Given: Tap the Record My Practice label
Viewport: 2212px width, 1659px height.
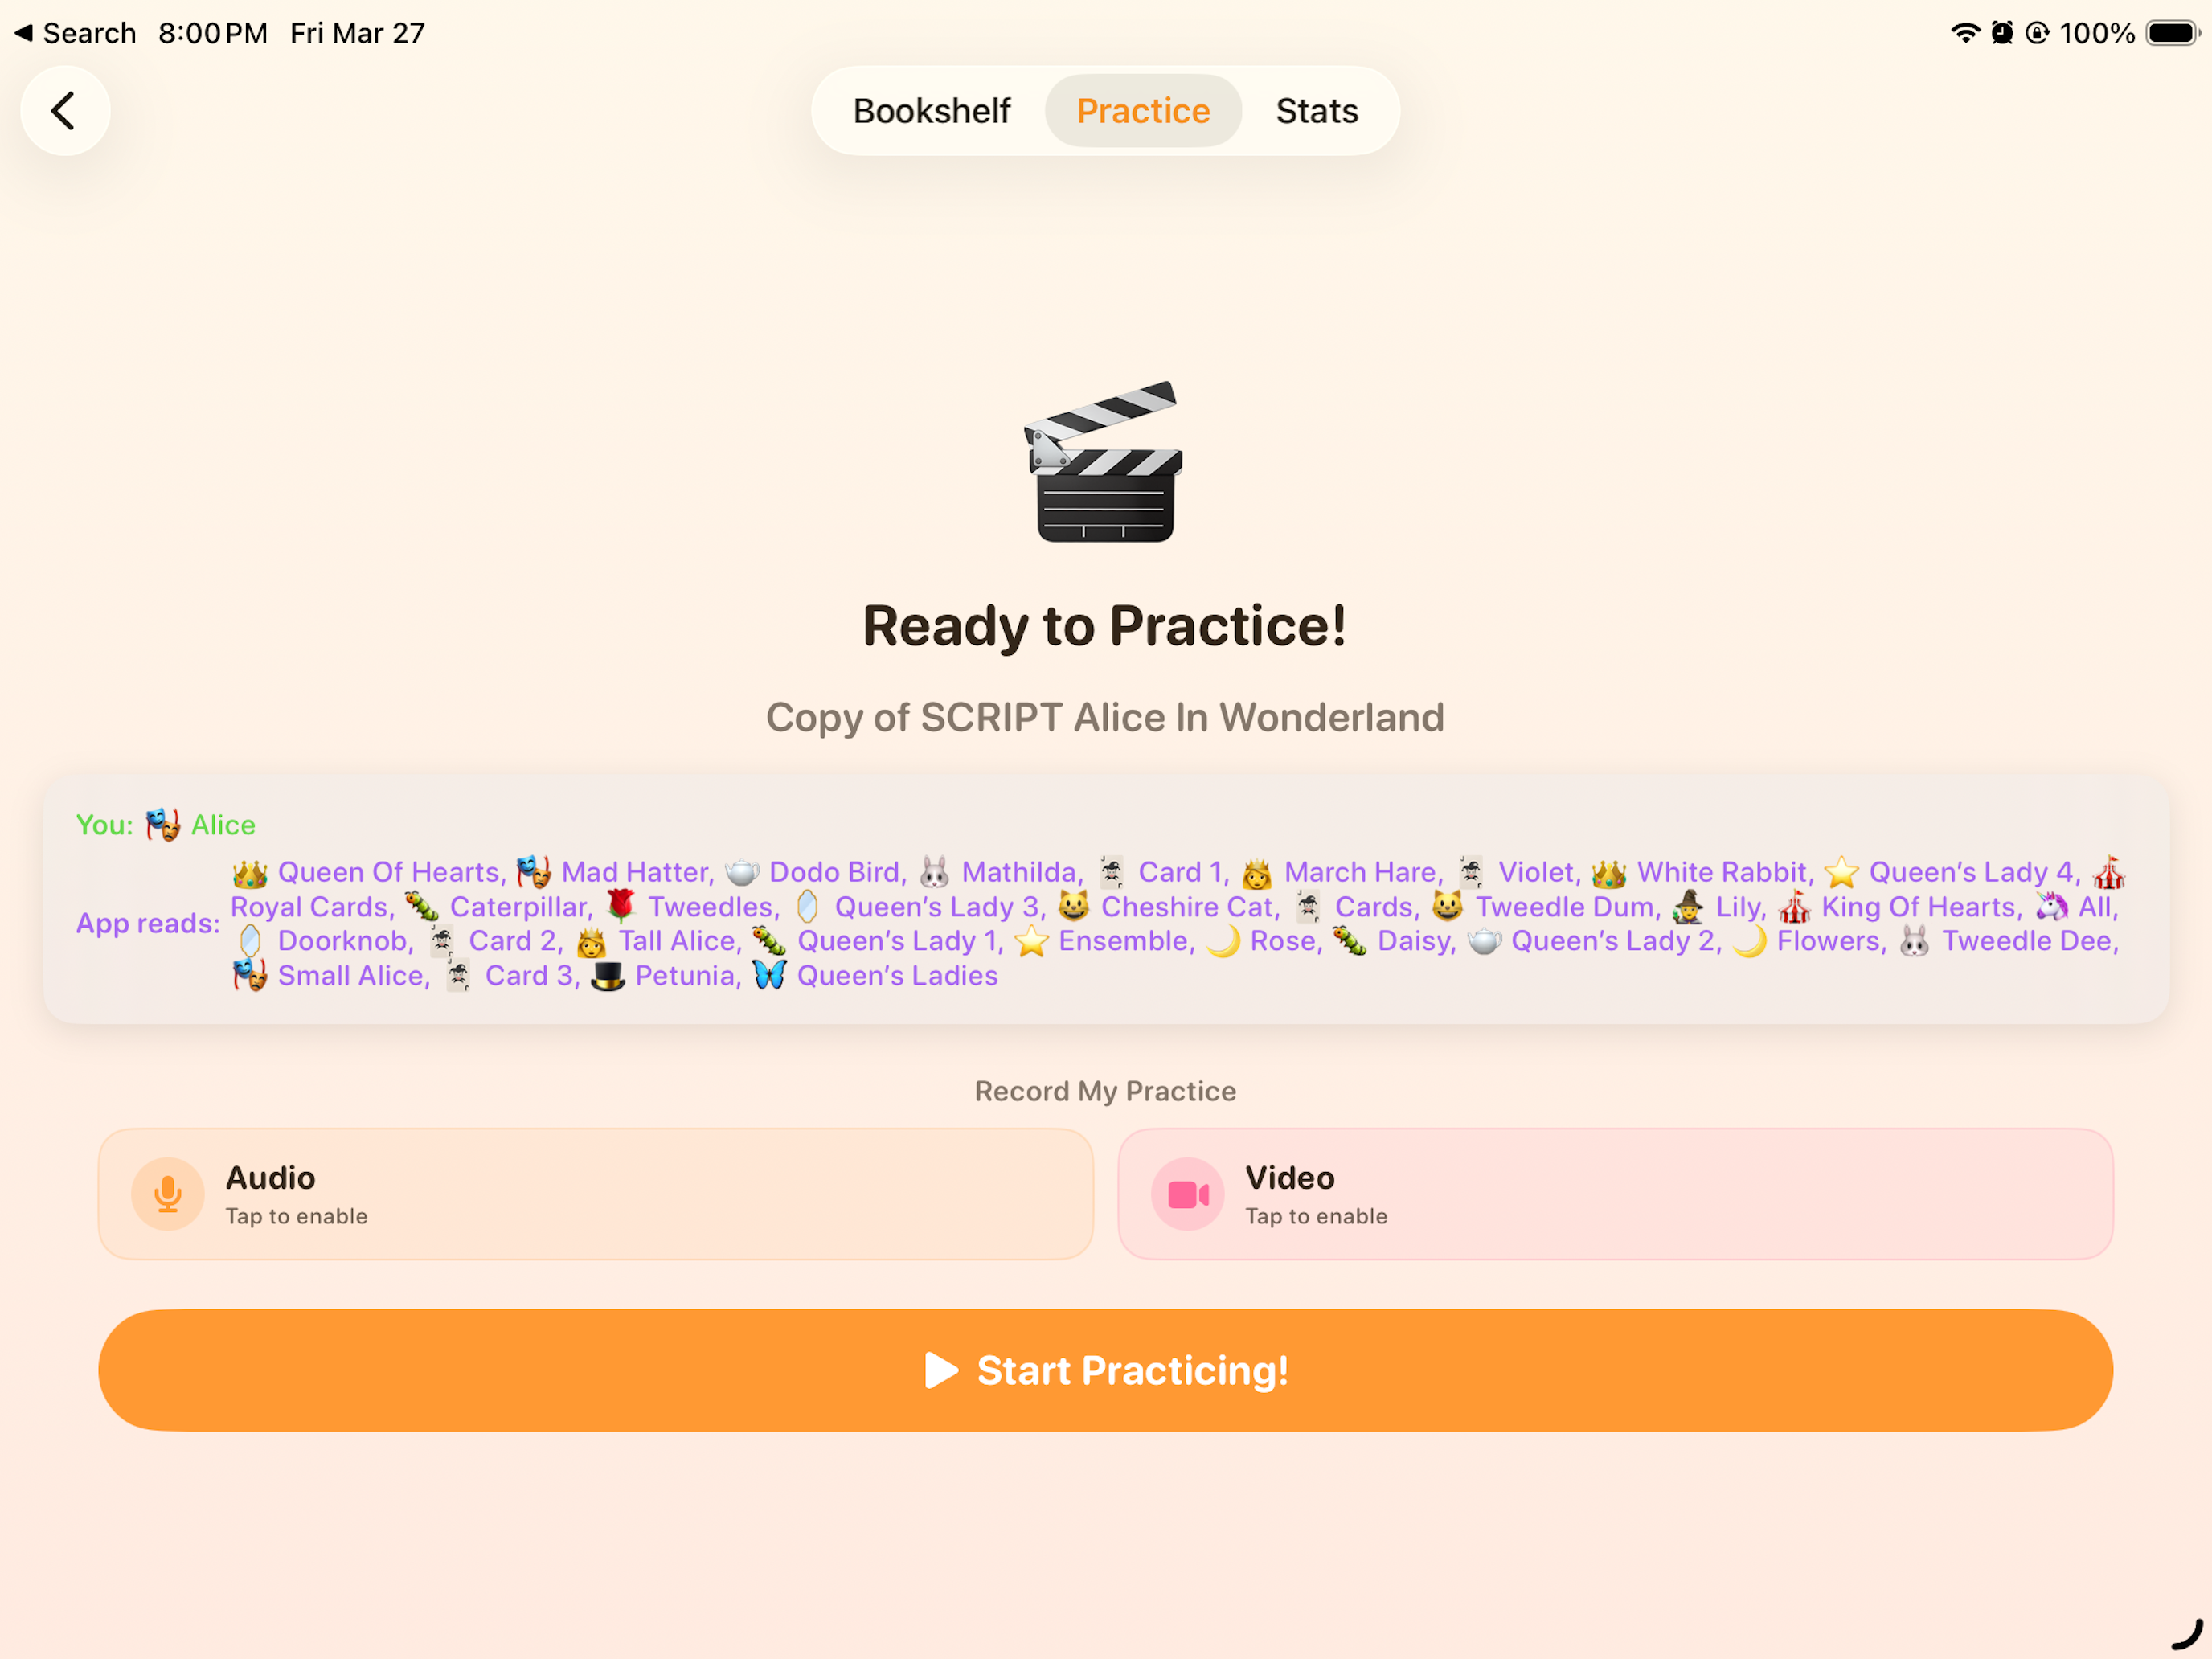Looking at the screenshot, I should pos(1105,1091).
